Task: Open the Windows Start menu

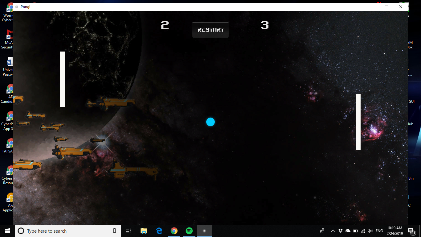Action: pos(7,231)
